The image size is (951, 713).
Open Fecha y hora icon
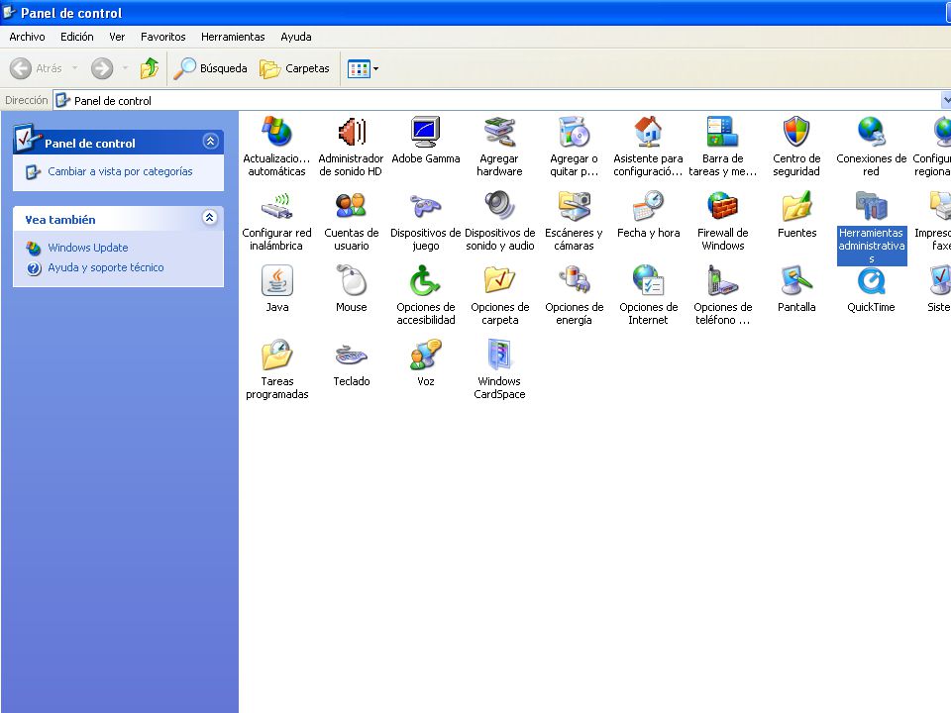(x=648, y=206)
